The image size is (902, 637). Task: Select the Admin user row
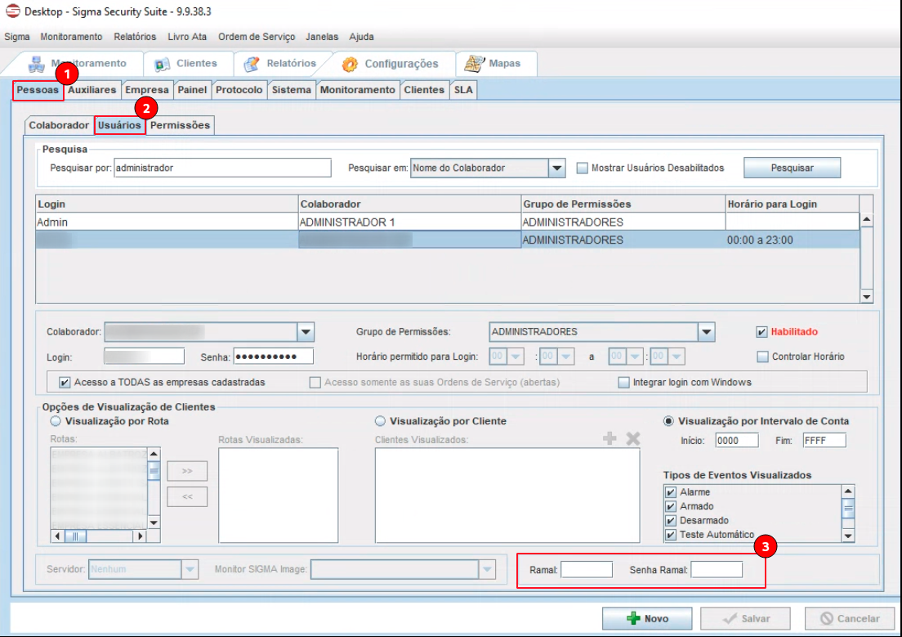448,222
